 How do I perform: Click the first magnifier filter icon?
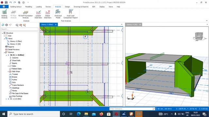pyautogui.click(x=17, y=25)
